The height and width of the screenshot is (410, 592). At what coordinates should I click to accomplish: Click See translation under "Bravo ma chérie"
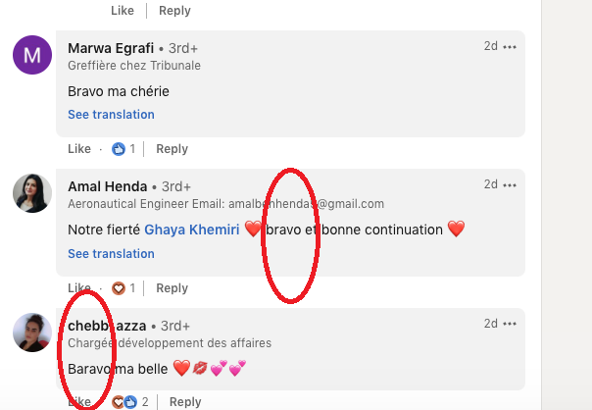(x=111, y=115)
